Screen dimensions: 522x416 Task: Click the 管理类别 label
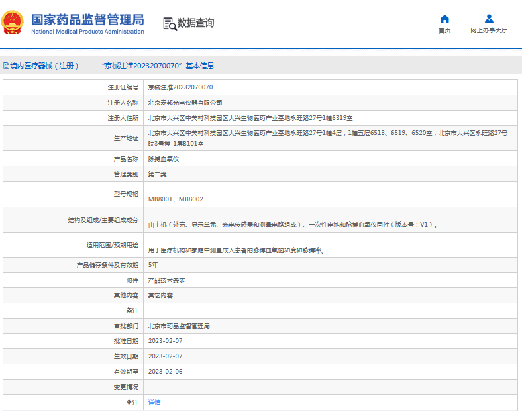(126, 174)
